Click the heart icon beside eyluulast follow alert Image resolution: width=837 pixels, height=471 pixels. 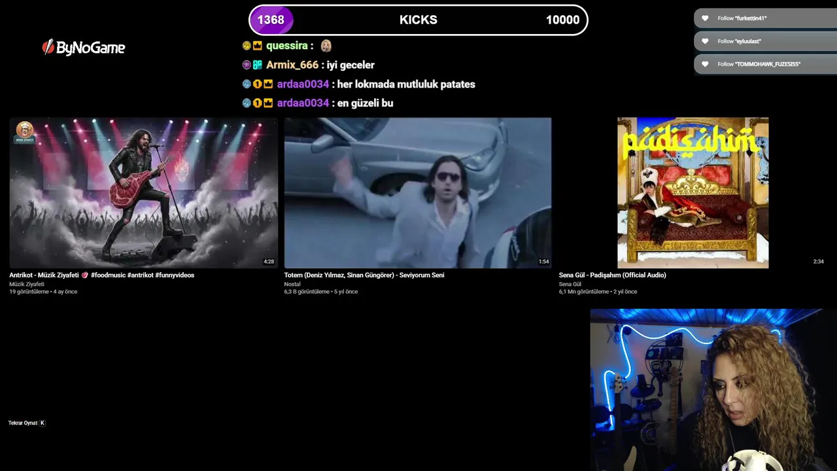coord(705,41)
